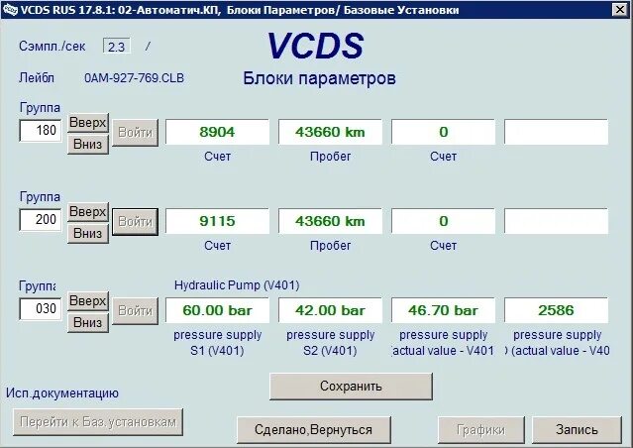633x448 pixels.
Task: Click the empty fourth field in group 200
Action: point(557,221)
